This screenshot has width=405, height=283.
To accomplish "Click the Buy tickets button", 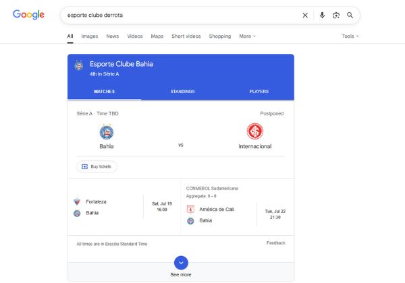I will point(97,166).
